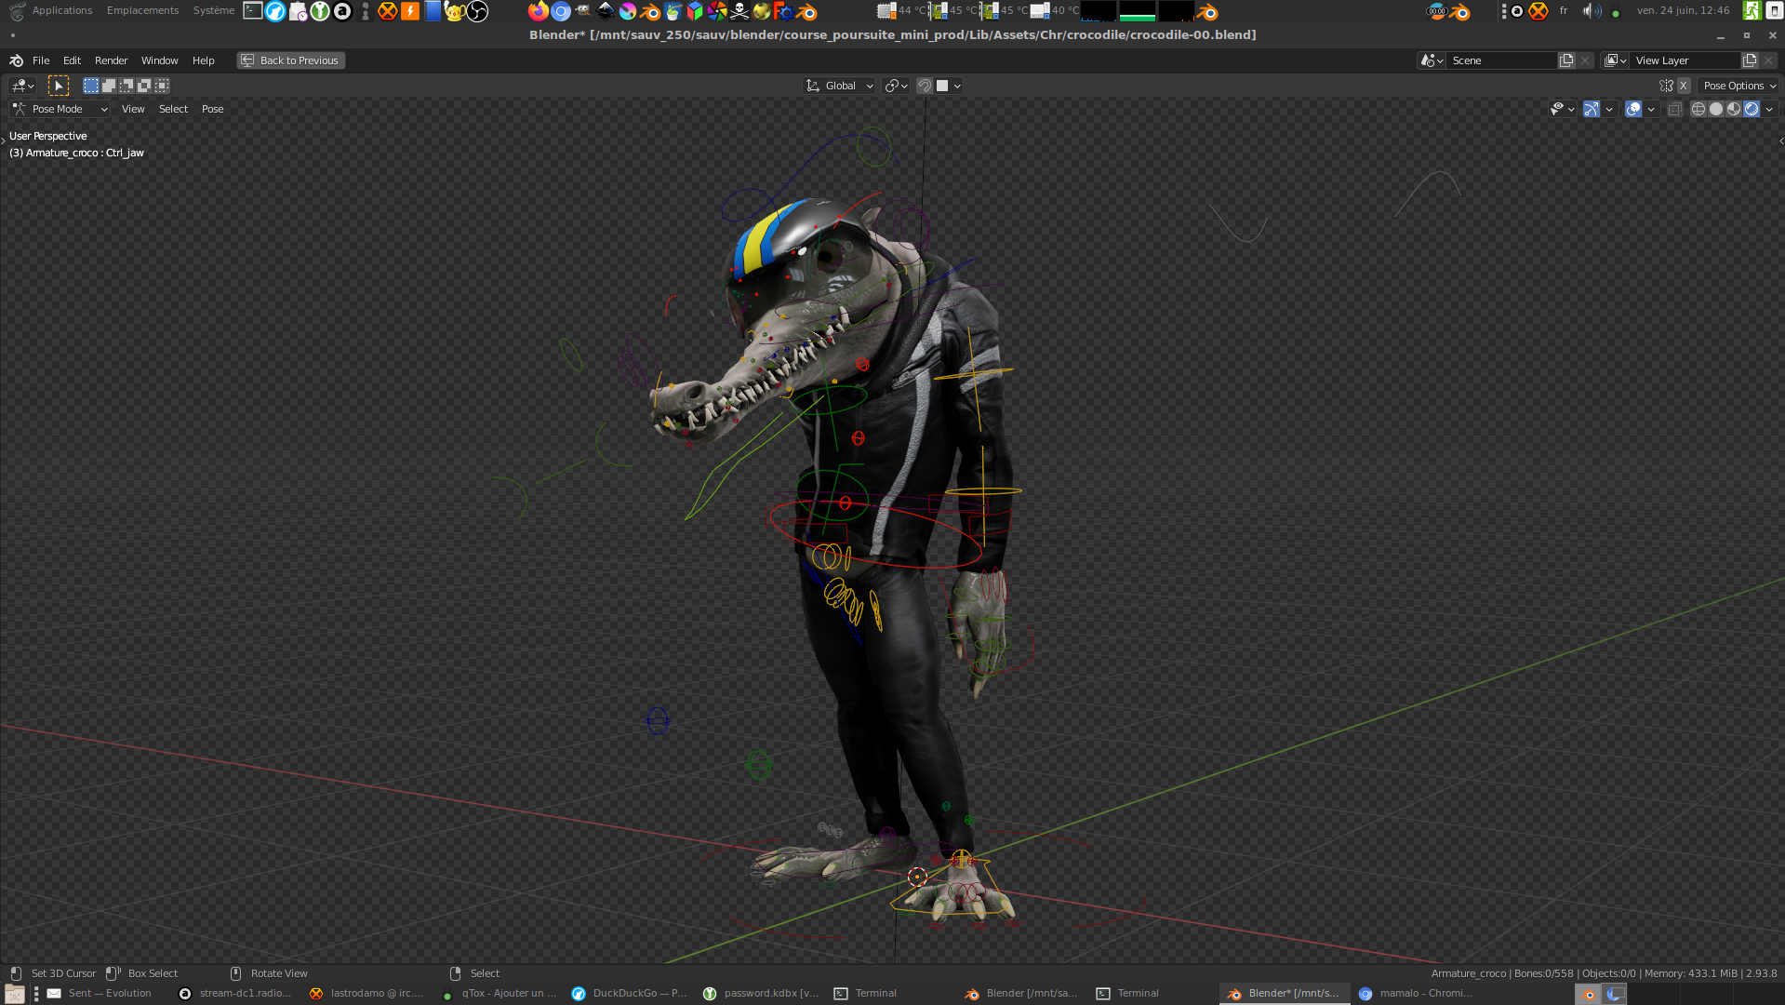Toggle viewport gizmos
1785x1005 pixels.
pos(1592,109)
